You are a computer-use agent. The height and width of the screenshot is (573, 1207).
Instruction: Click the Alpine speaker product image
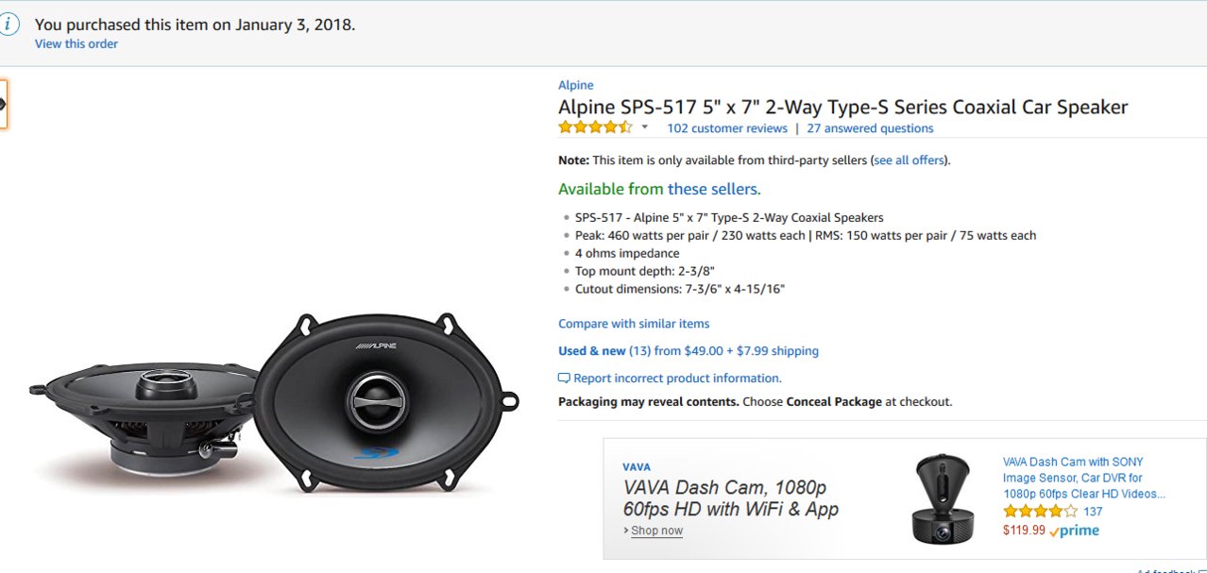(274, 401)
